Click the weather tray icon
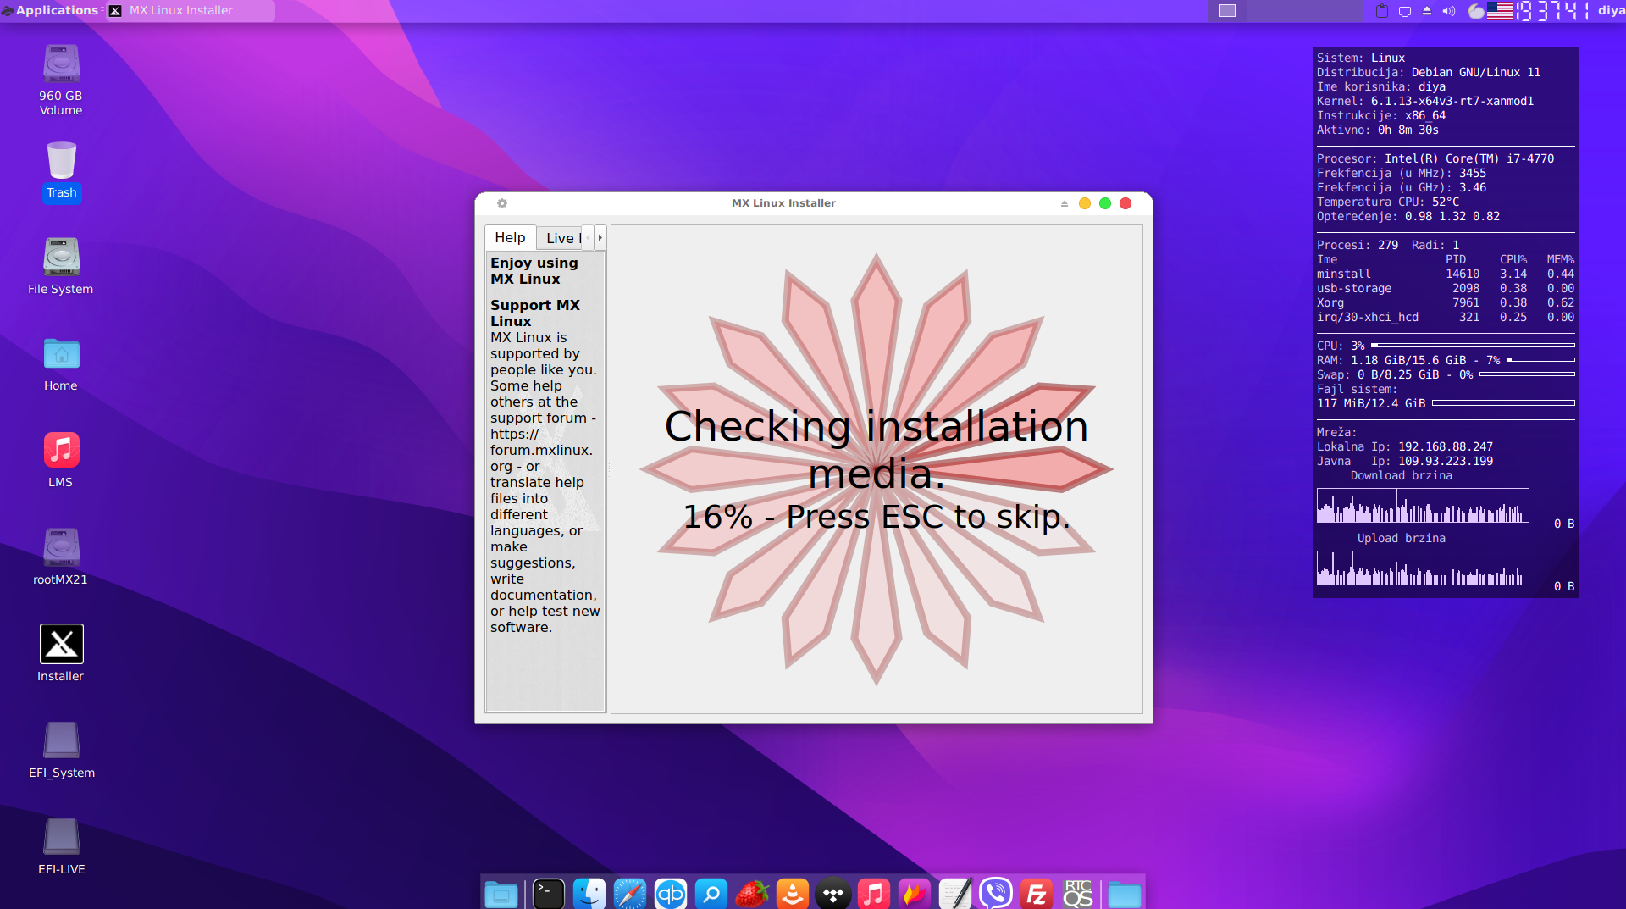This screenshot has width=1626, height=909. pyautogui.click(x=1476, y=11)
